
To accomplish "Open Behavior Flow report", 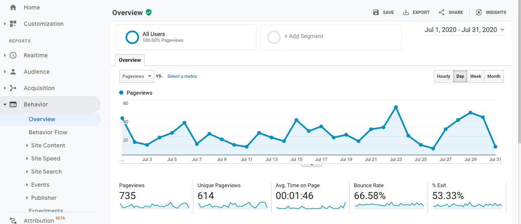I will 48,132.
